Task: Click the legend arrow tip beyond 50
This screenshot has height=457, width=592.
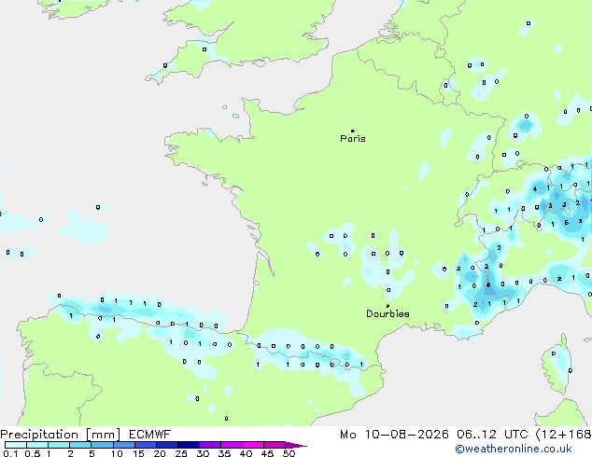Action: (296, 445)
